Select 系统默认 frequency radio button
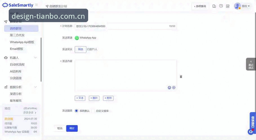 point(76,111)
